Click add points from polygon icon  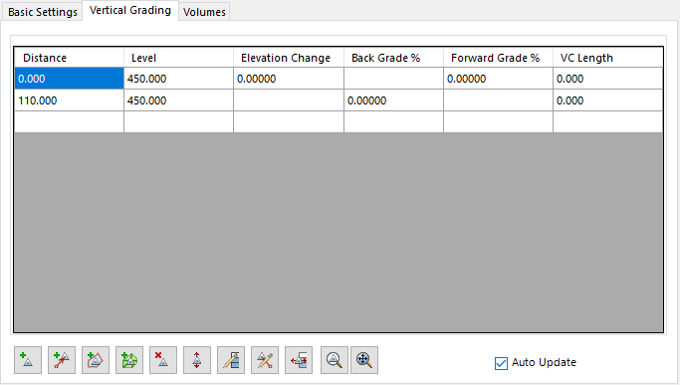click(96, 360)
